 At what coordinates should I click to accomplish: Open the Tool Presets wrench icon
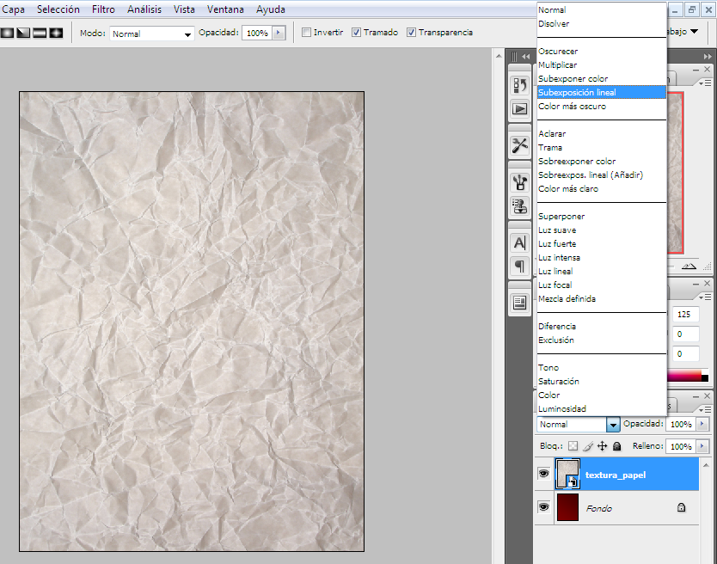coord(519,146)
